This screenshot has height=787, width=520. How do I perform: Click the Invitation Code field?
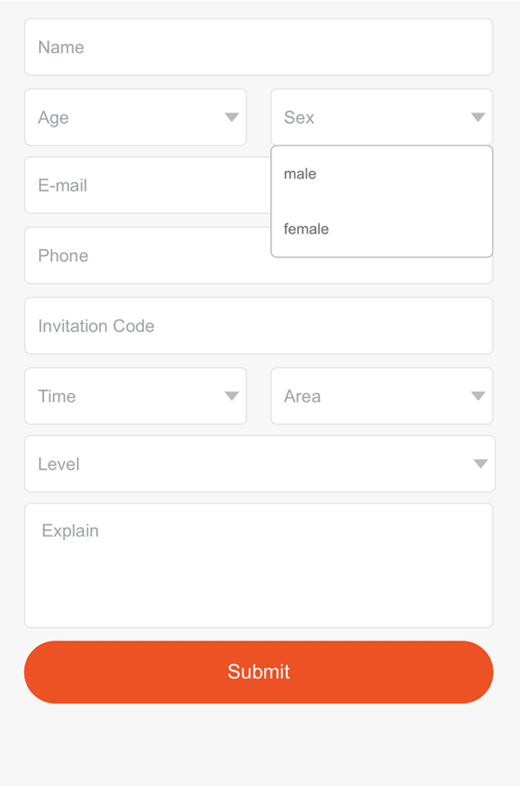coord(258,326)
